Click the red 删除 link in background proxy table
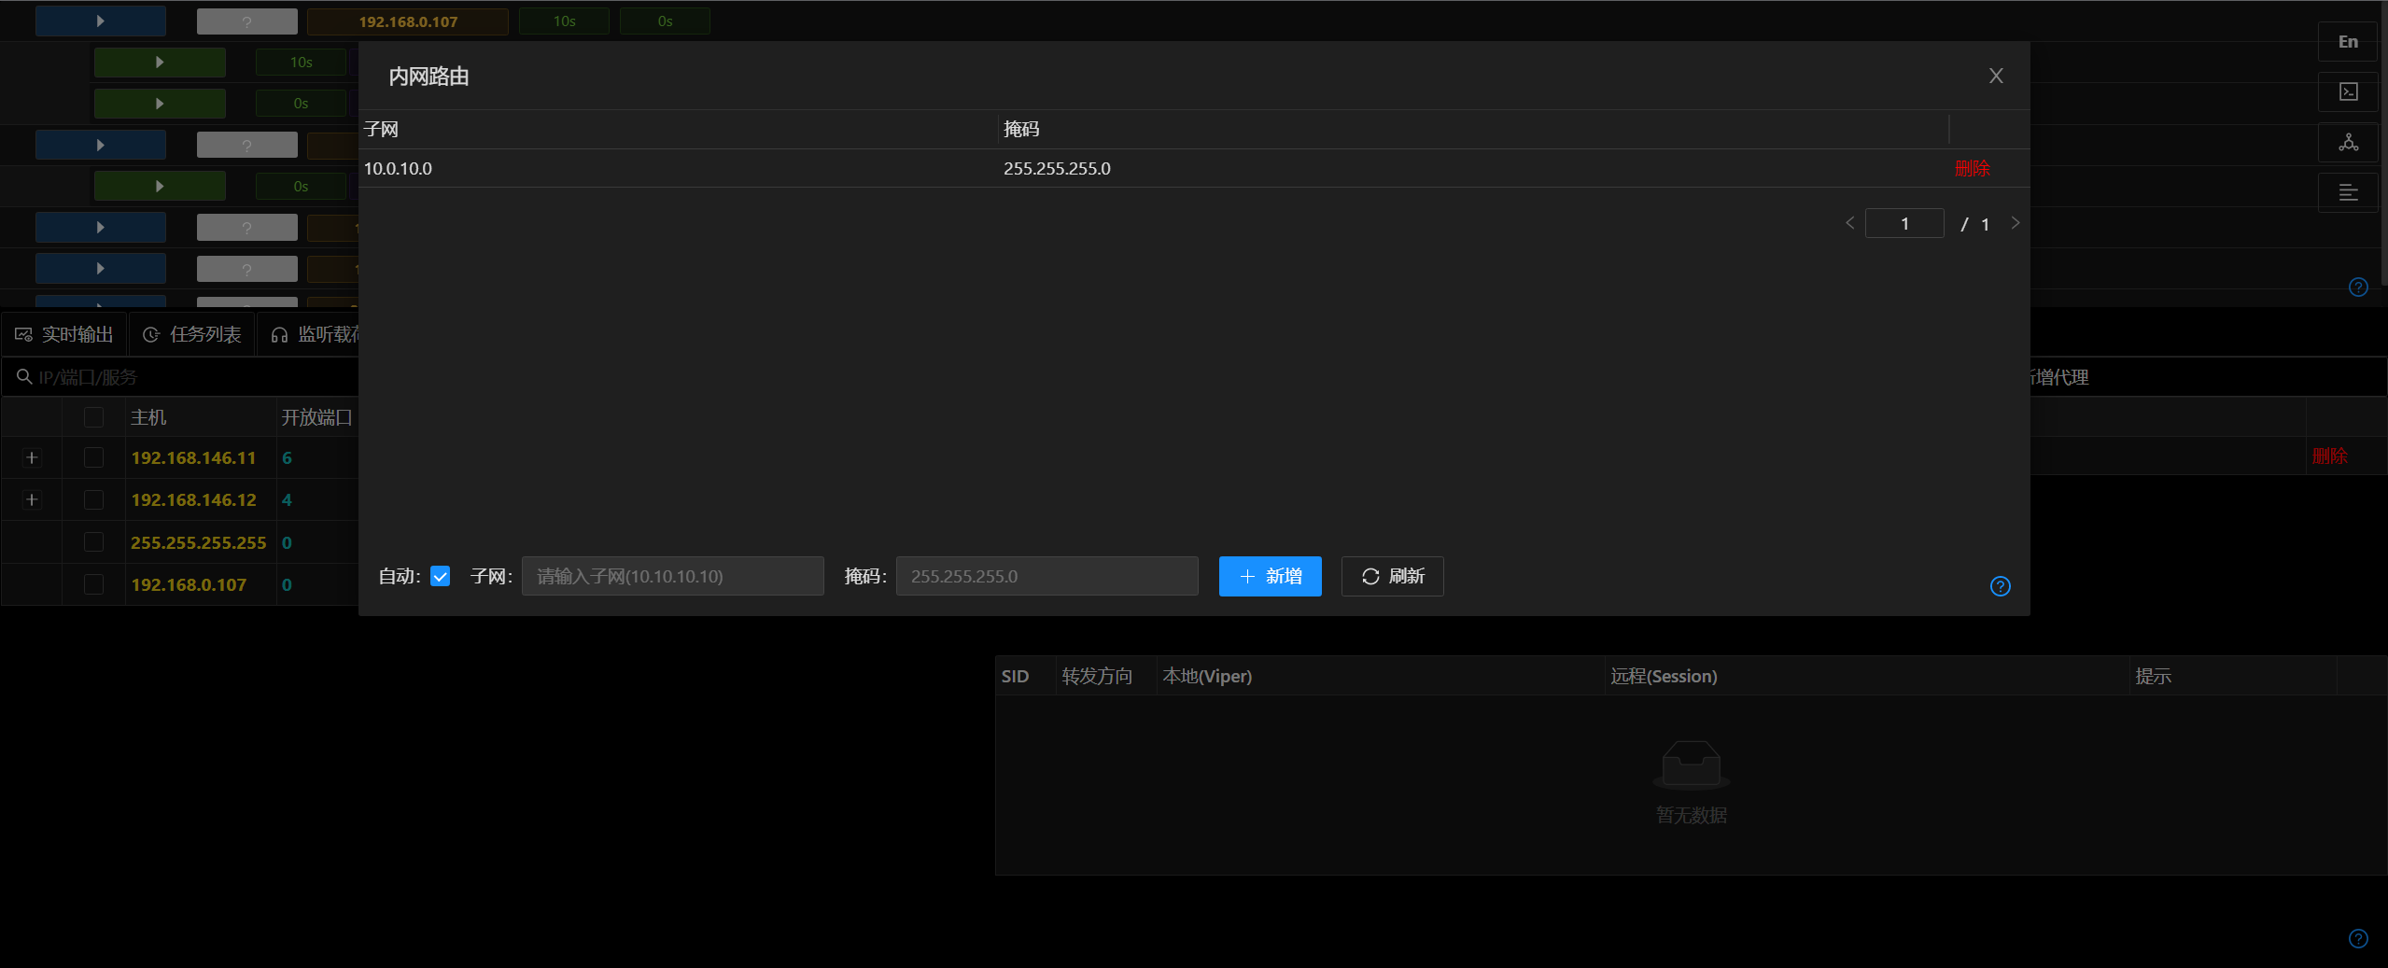Viewport: 2388px width, 968px height. coord(2329,456)
